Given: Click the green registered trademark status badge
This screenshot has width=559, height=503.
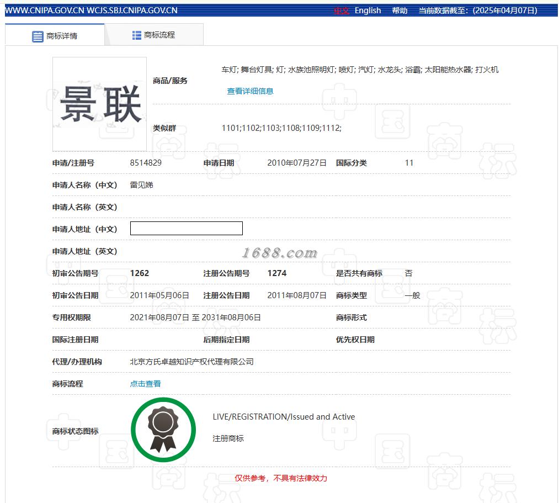Looking at the screenshot, I should click(163, 430).
